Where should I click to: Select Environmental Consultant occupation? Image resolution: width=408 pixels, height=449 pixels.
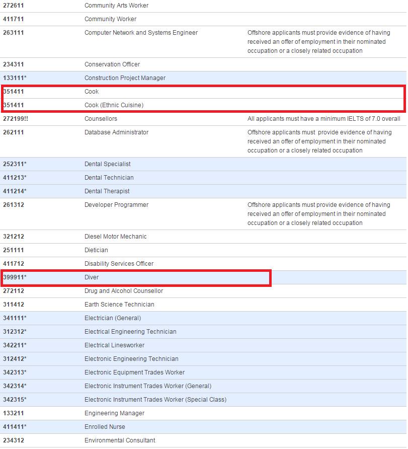[x=120, y=440]
